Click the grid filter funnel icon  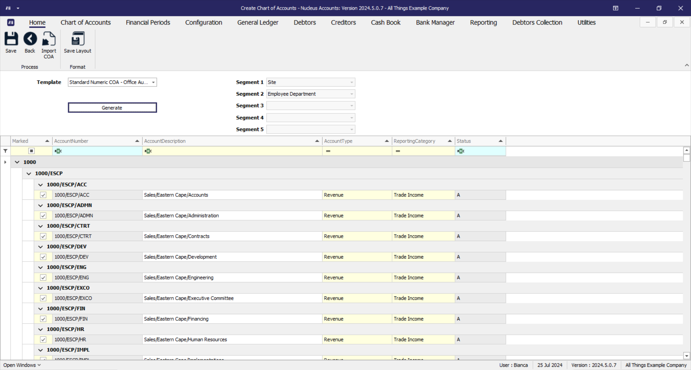pyautogui.click(x=5, y=151)
